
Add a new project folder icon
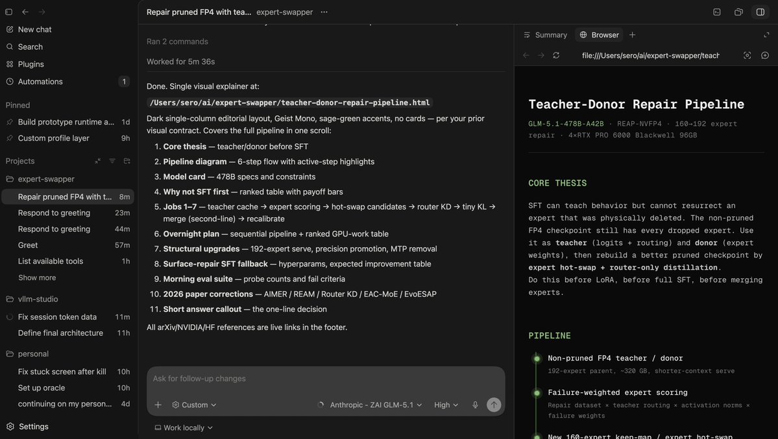(x=127, y=161)
